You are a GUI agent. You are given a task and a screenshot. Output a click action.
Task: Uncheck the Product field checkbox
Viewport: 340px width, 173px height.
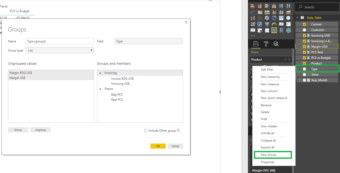[x=304, y=63]
